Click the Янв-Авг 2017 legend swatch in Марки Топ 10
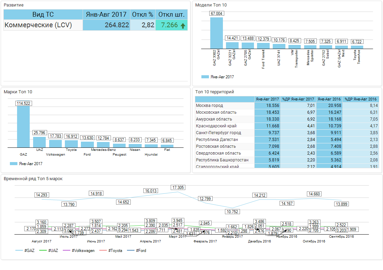The image size is (383, 270). coord(14,163)
